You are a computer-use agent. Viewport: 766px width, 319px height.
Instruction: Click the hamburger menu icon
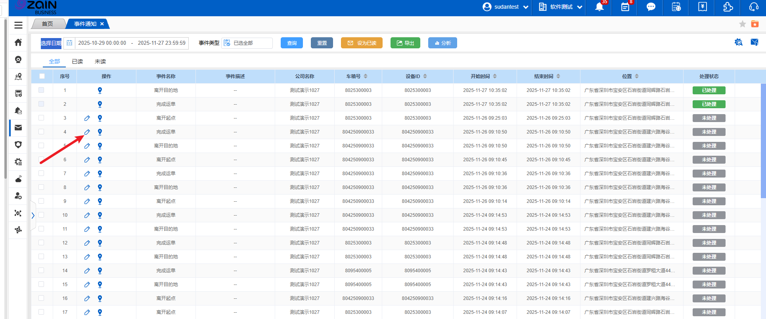coord(18,25)
